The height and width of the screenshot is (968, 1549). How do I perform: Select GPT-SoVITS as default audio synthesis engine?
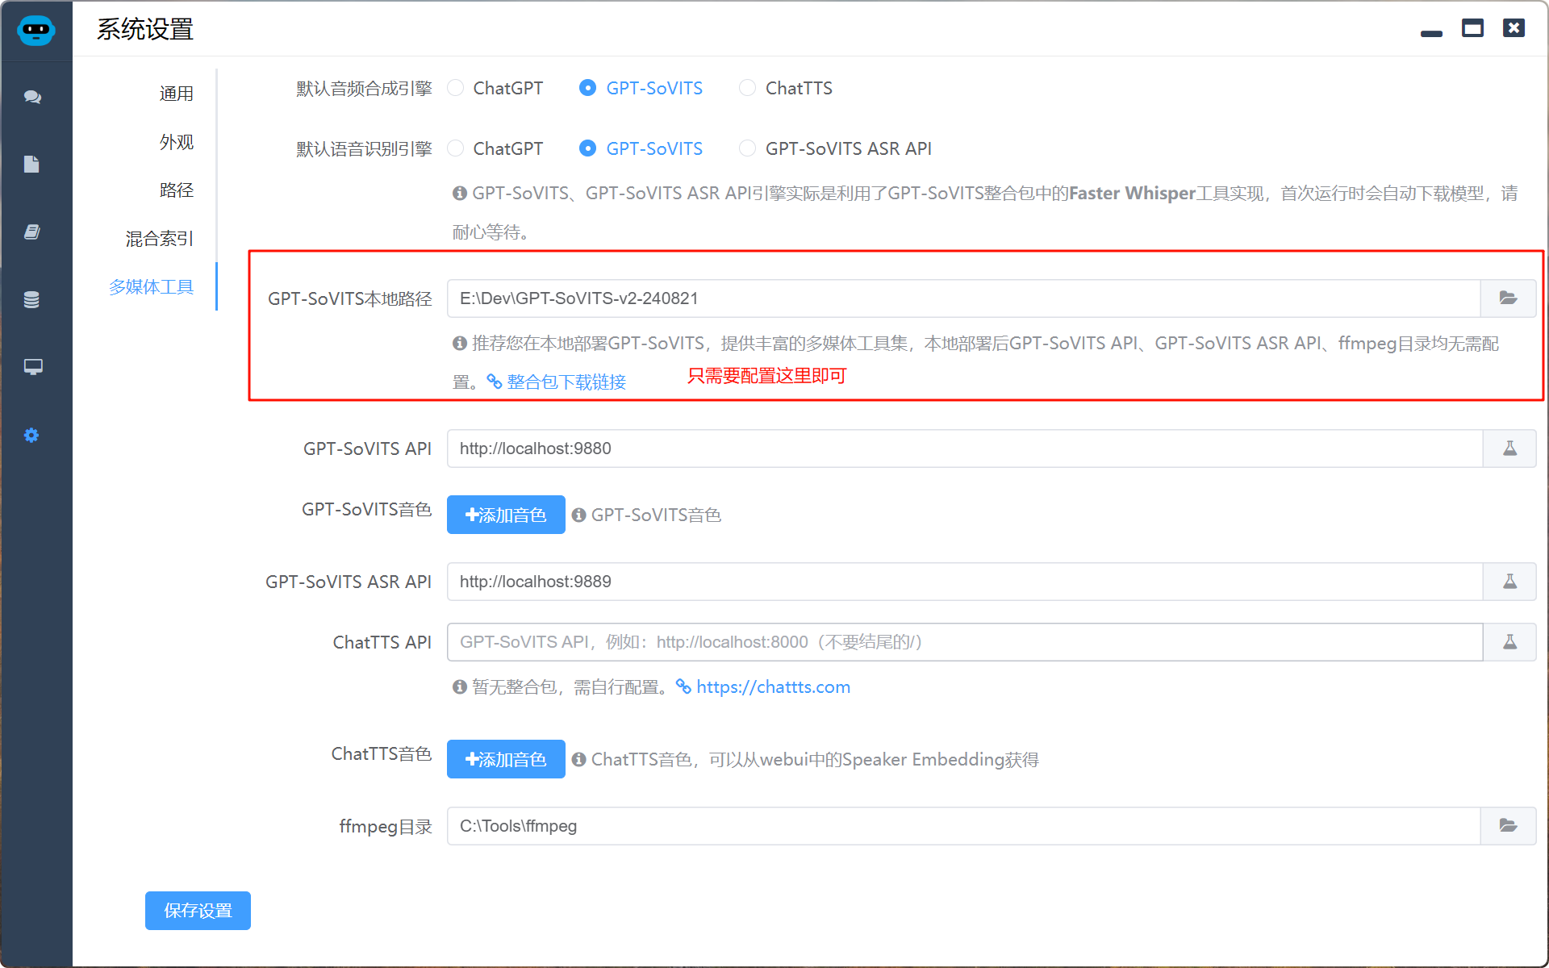[x=641, y=88]
